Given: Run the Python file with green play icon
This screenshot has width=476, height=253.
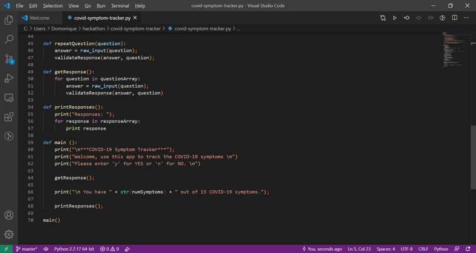Looking at the screenshot, I should click(x=395, y=18).
